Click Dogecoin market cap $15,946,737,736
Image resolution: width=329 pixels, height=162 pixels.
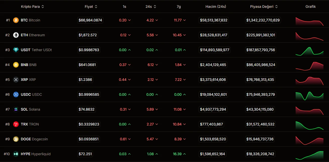pos(260,139)
